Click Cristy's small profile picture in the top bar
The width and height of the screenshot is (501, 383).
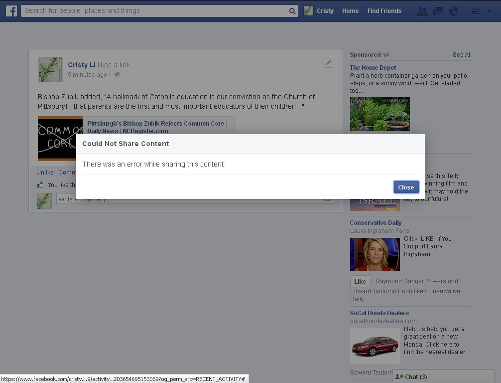point(308,11)
